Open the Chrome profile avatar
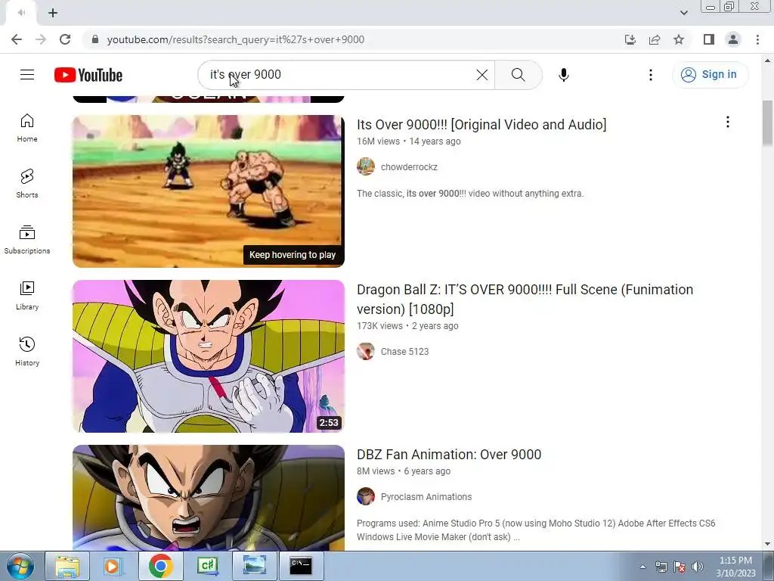This screenshot has height=581, width=774. [x=733, y=39]
